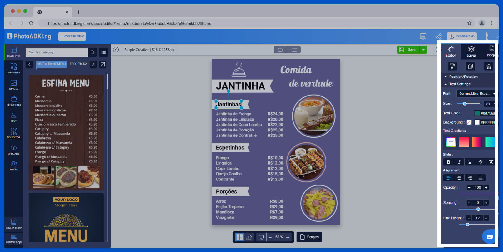Image resolution: width=503 pixels, height=252 pixels.
Task: Toggle overline text style
Action: (491, 162)
